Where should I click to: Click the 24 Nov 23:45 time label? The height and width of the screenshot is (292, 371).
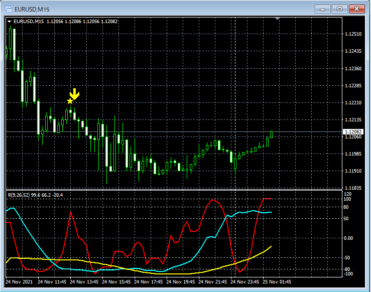pyautogui.click(x=244, y=282)
